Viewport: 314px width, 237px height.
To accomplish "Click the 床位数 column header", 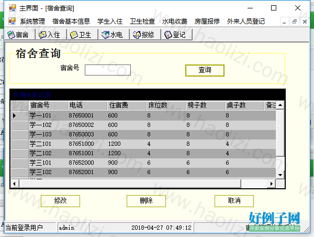I will [166, 105].
